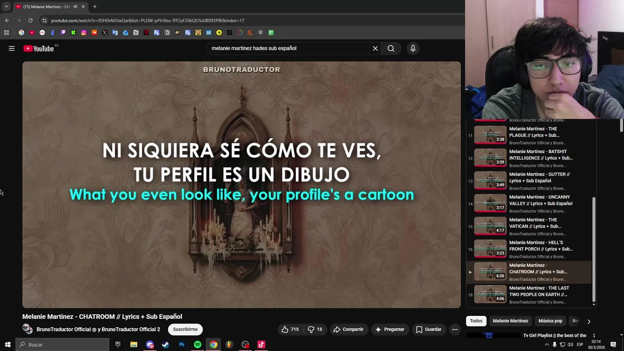Open the Preguntar AI button
The image size is (624, 351).
[390, 330]
